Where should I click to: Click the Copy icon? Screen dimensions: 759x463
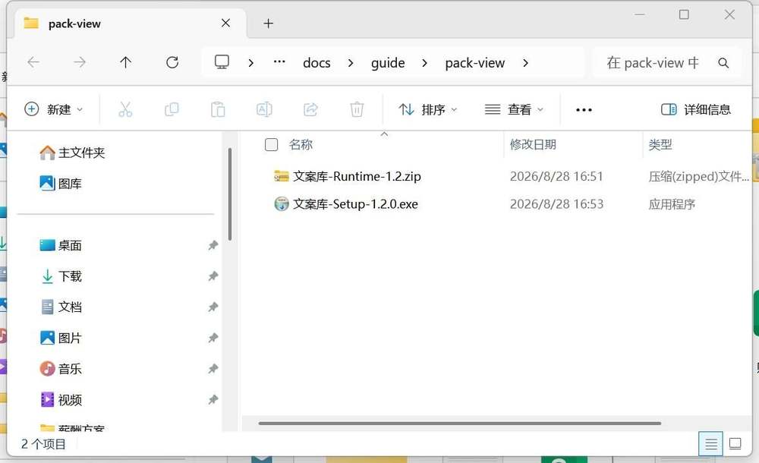(x=172, y=109)
